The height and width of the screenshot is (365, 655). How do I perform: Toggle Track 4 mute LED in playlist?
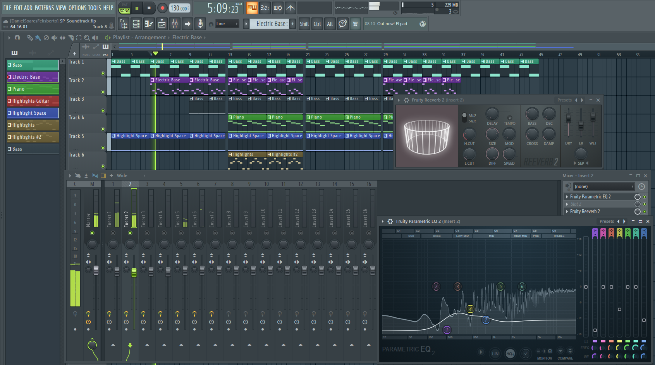coord(103,129)
